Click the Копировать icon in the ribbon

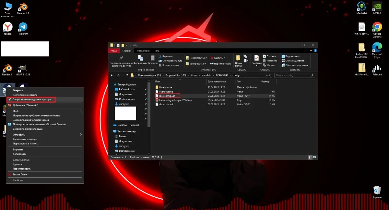140,58
